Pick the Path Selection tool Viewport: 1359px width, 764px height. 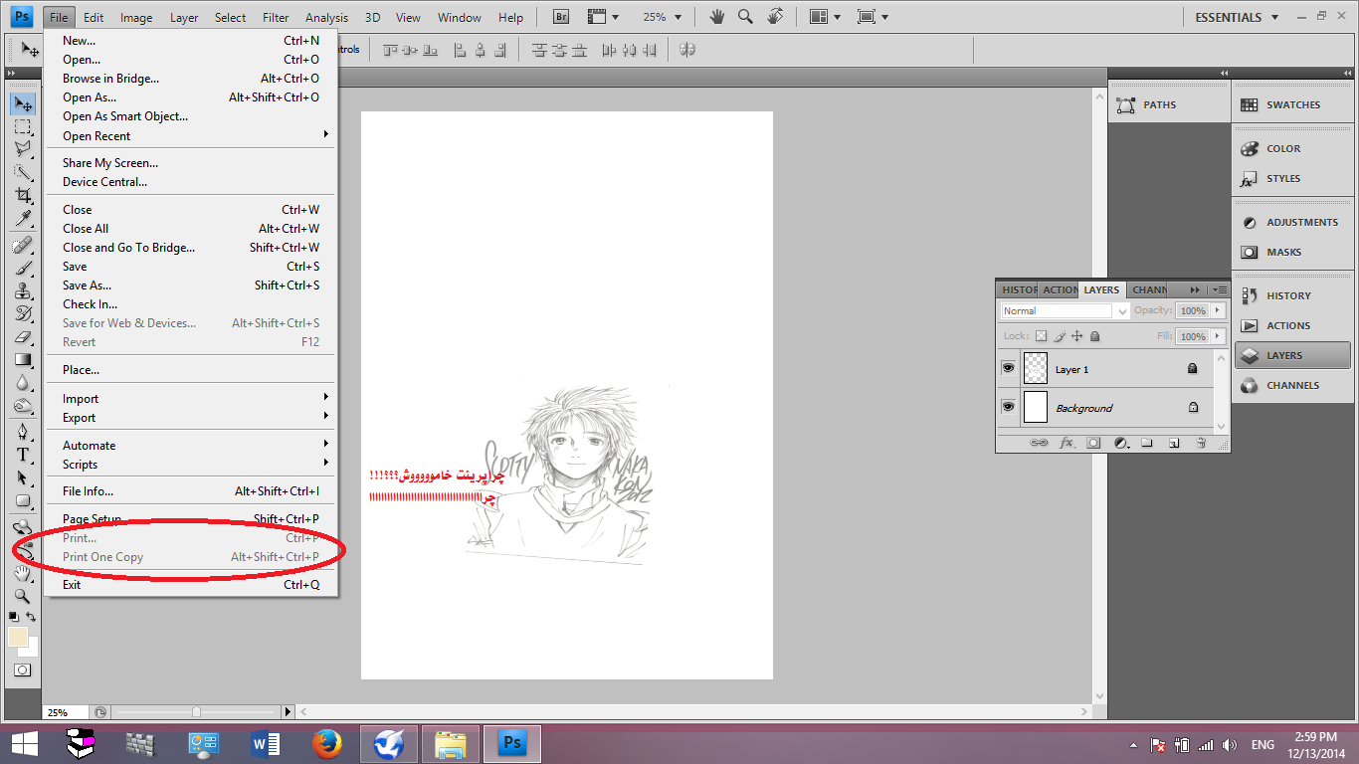(x=22, y=477)
